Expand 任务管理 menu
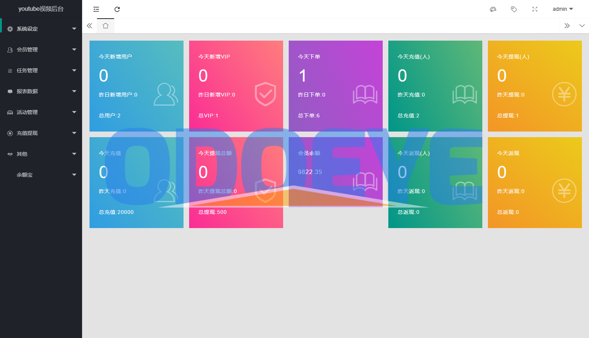Viewport: 589px width, 338px height. pos(41,70)
